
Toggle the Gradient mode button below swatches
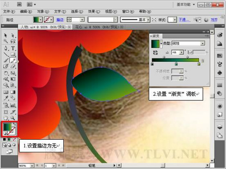pyautogui.click(x=9, y=140)
